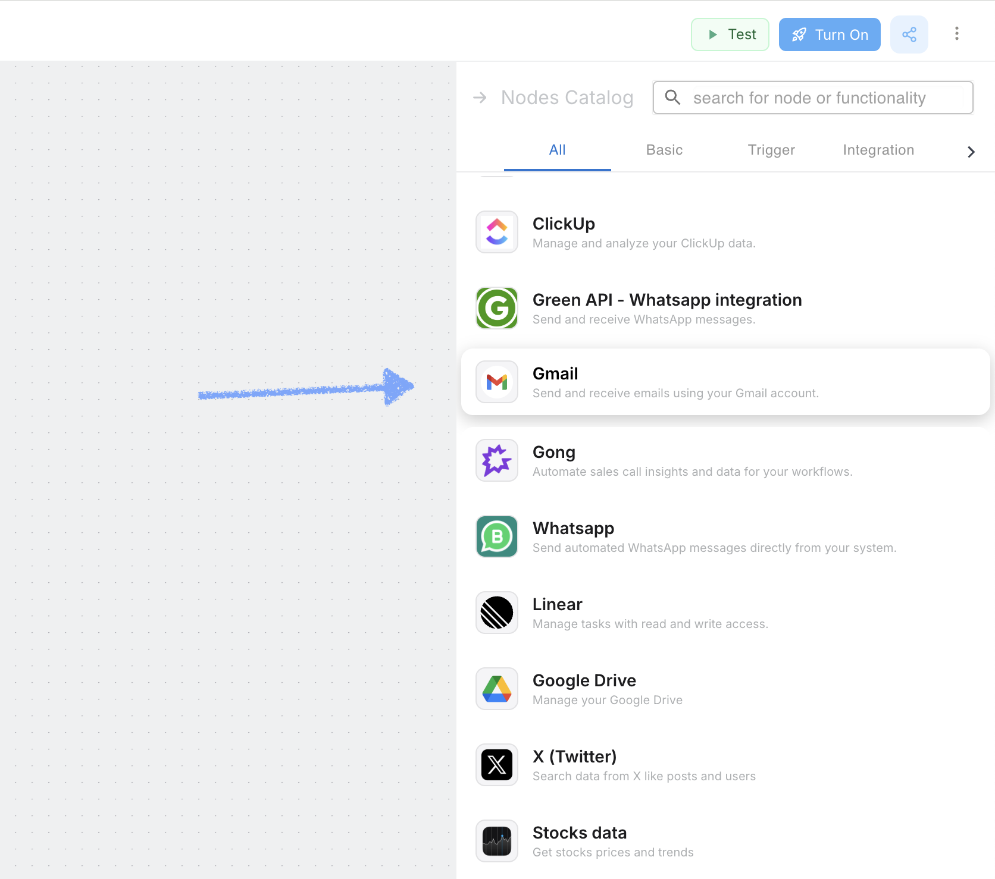Viewport: 995px width, 879px height.
Task: Switch to the Integration tab
Action: (x=879, y=150)
